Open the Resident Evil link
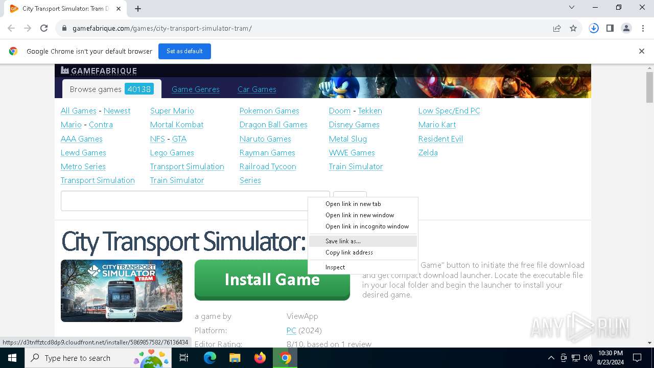 440,139
